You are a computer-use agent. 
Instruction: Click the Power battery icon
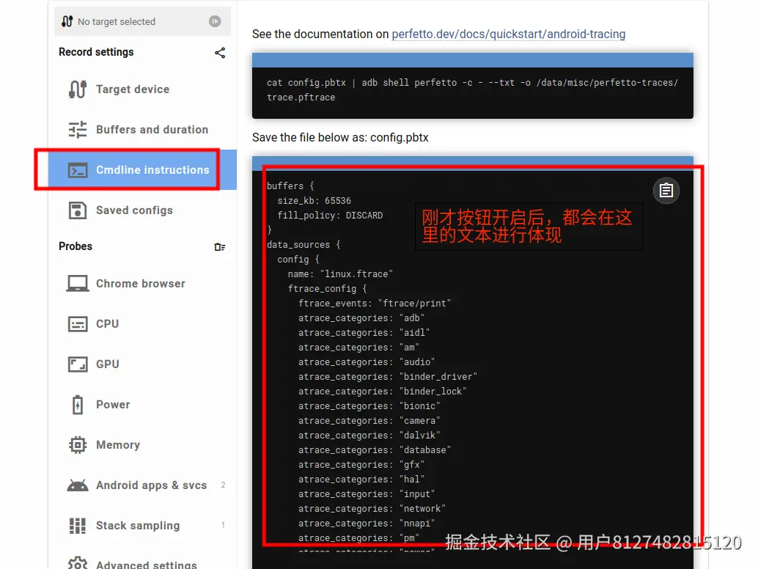pyautogui.click(x=78, y=405)
